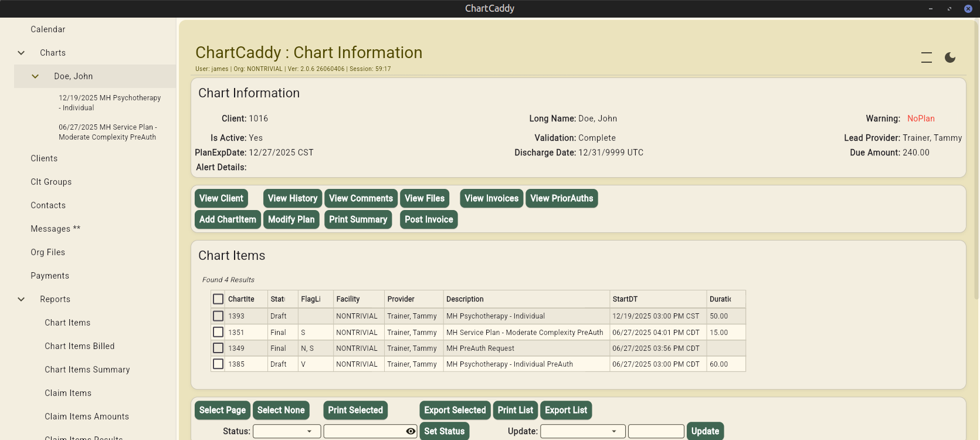This screenshot has width=980, height=440.
Task: Open Clt Groups in the sidebar
Action: click(x=51, y=182)
